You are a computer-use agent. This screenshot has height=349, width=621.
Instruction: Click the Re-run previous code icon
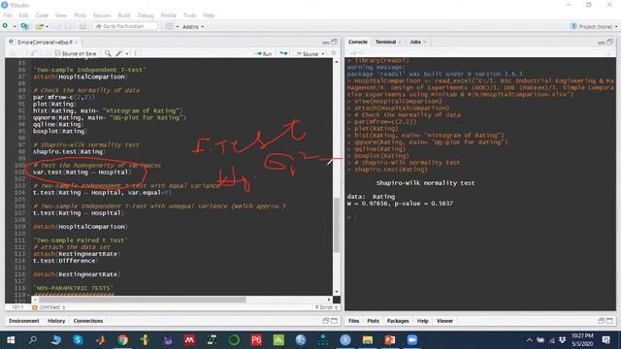coord(283,53)
